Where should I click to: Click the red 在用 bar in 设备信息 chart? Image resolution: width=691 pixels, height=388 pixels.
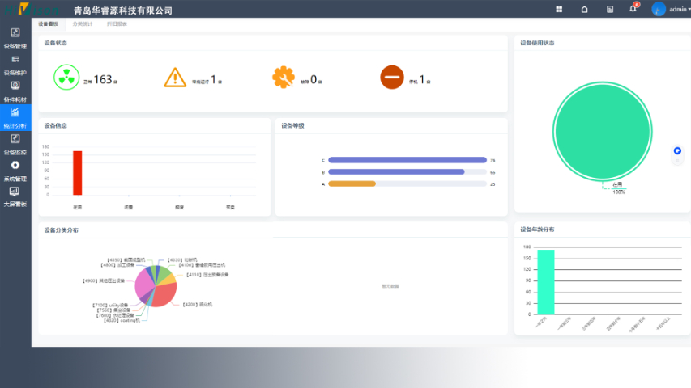pyautogui.click(x=78, y=172)
